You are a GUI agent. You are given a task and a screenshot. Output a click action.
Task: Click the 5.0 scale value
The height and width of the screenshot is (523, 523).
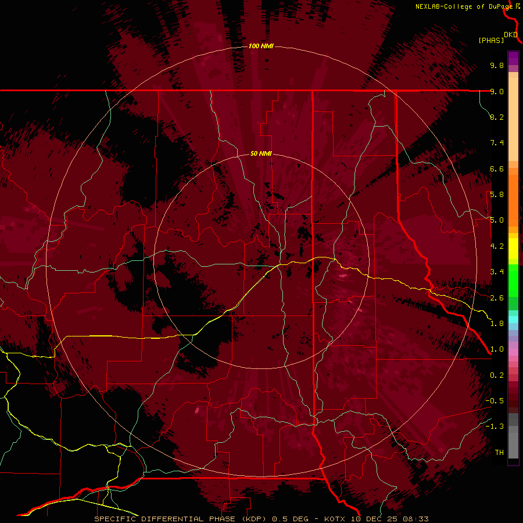tap(497, 220)
